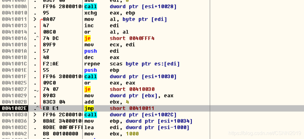The height and width of the screenshot is (139, 304).
Task: Select address 0041002B
Action: tap(14, 102)
